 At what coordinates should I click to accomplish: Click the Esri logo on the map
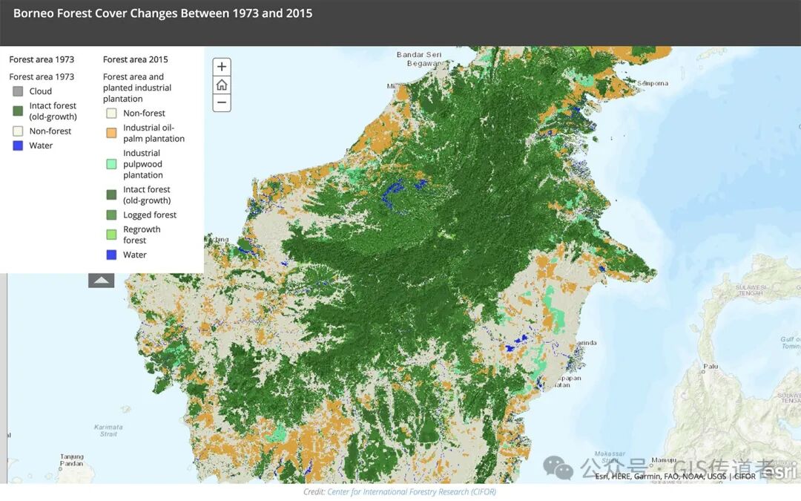[779, 471]
